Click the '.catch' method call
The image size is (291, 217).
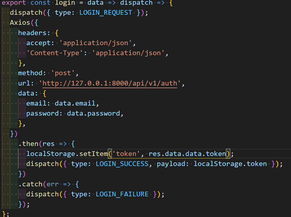click(30, 184)
